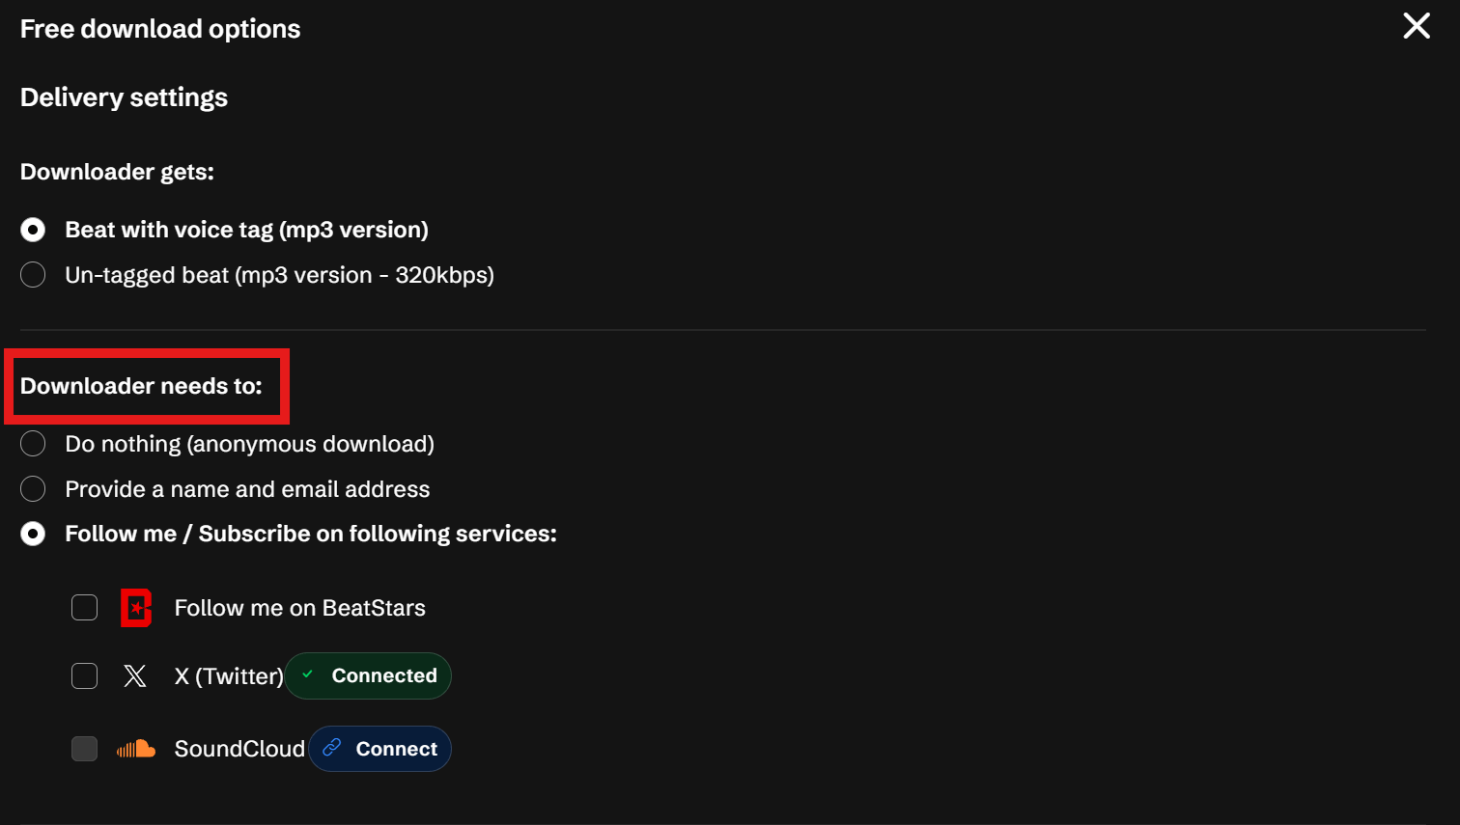Click the BeatStars logo icon
The height and width of the screenshot is (825, 1460).
tap(136, 608)
